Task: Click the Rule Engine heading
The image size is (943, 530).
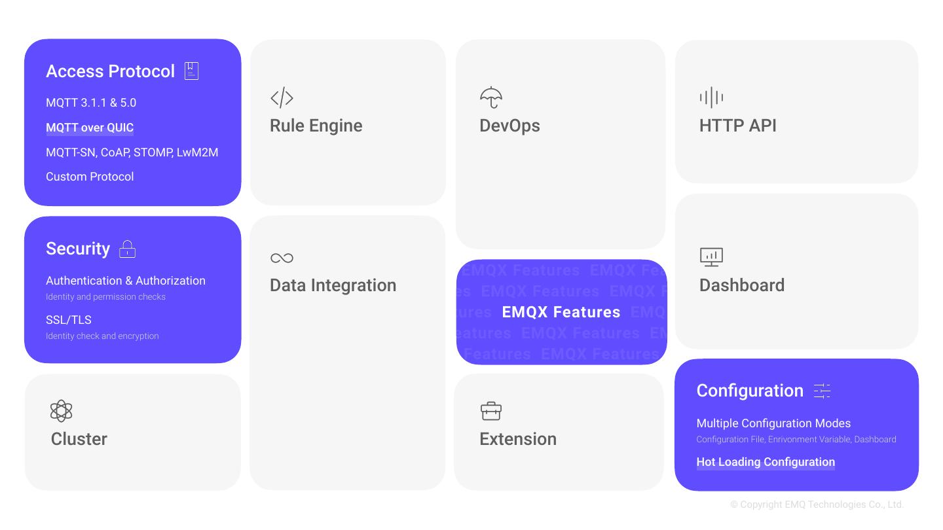Action: tap(316, 126)
